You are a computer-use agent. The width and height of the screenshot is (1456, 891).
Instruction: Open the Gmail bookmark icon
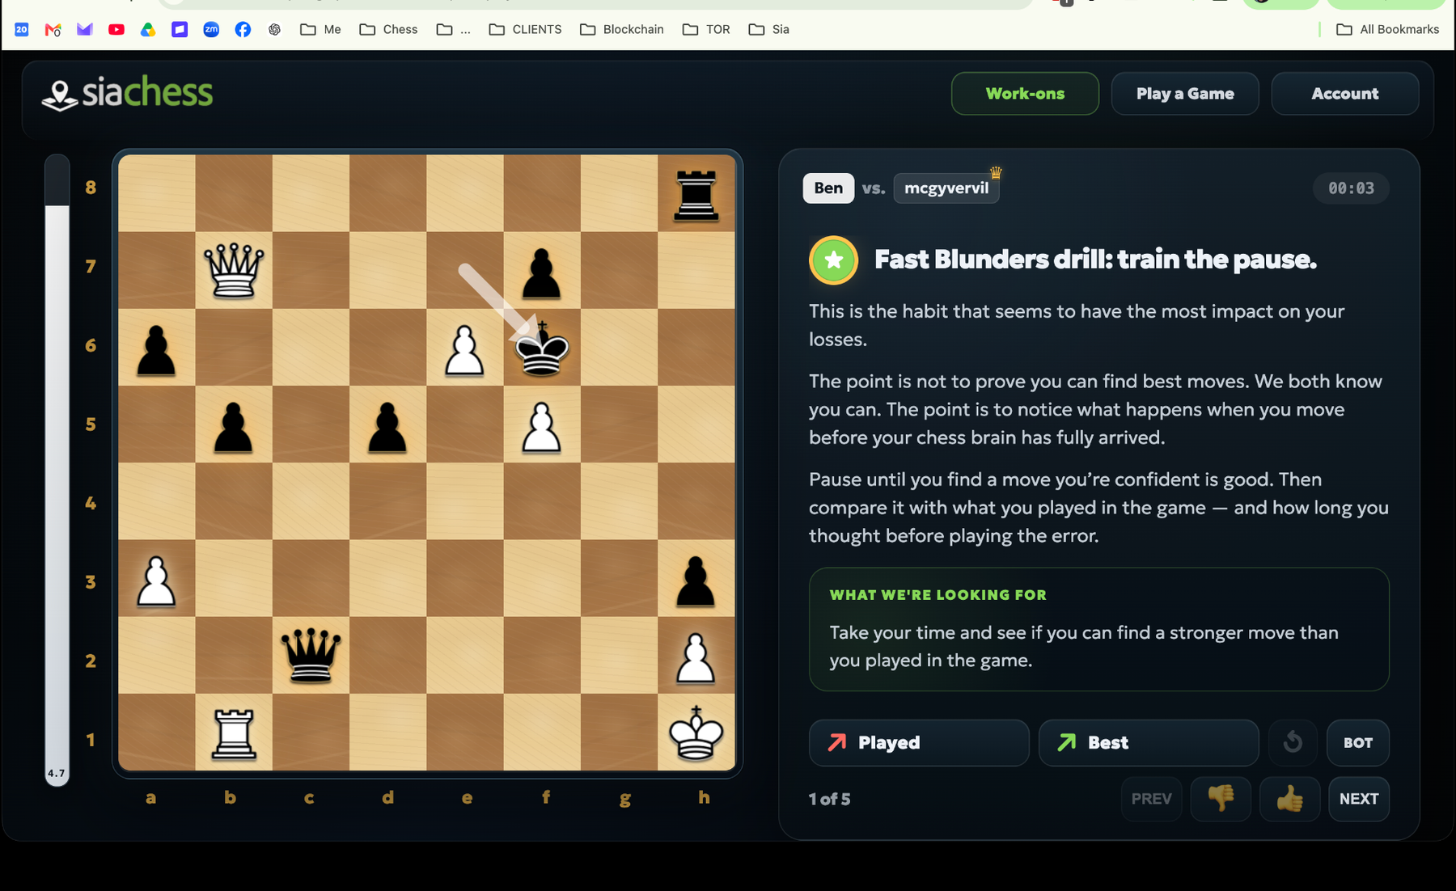(53, 29)
